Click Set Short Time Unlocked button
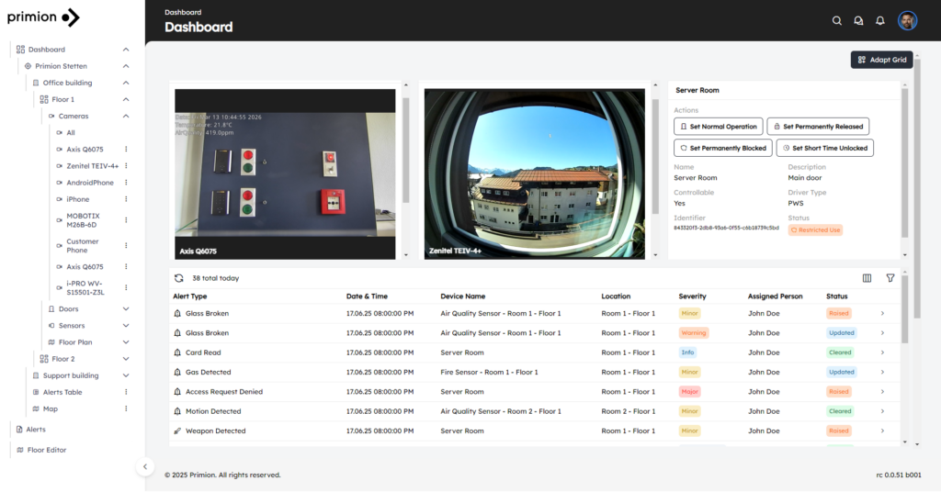This screenshot has height=492, width=941. pyautogui.click(x=824, y=148)
